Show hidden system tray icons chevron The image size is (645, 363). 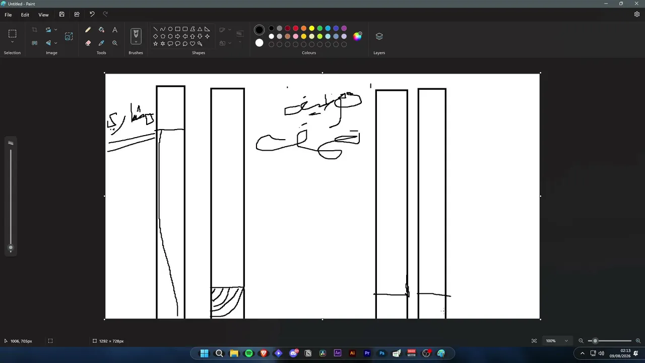(x=583, y=353)
